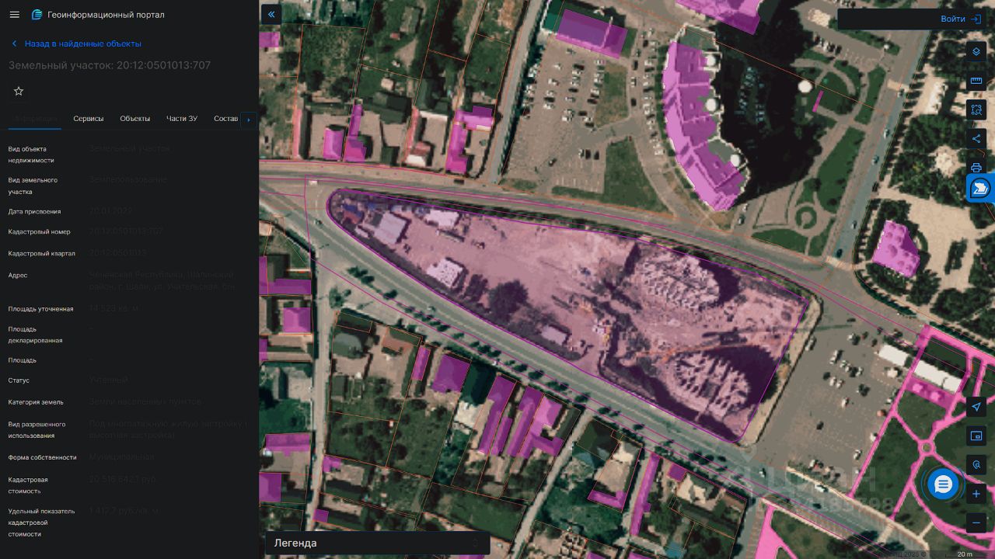Open the chat support bubble

[943, 484]
